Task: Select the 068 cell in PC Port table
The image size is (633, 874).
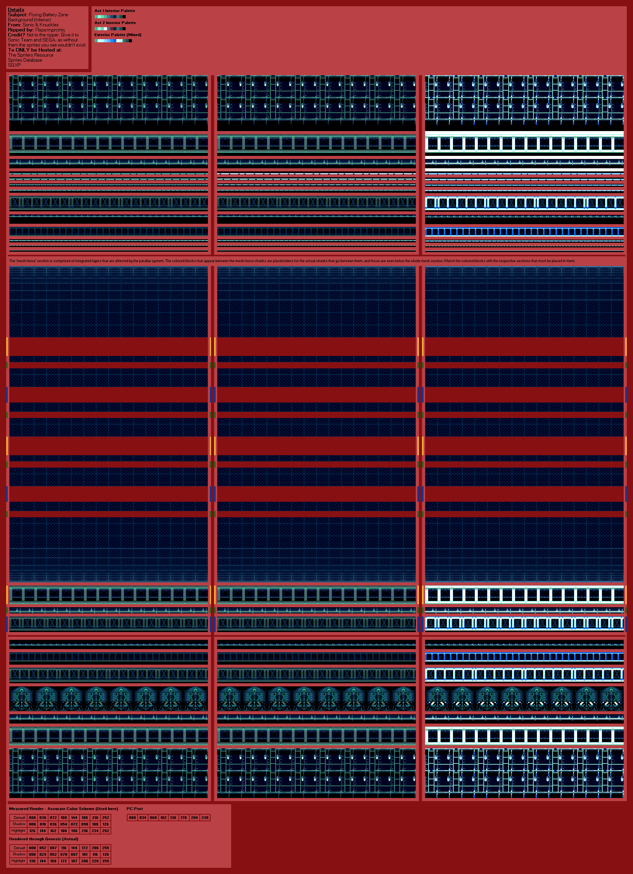Action: click(x=153, y=818)
